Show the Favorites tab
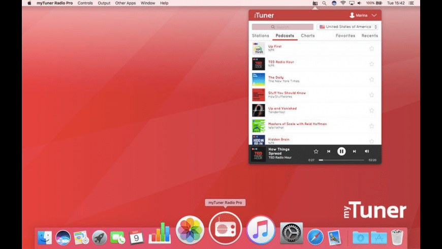The height and width of the screenshot is (249, 442). click(x=345, y=36)
